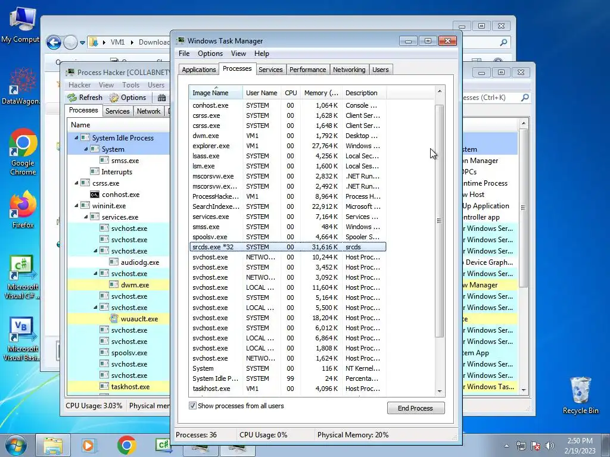The image size is (610, 457).
Task: Click Task Manager scrollbar down arrow
Action: click(439, 392)
